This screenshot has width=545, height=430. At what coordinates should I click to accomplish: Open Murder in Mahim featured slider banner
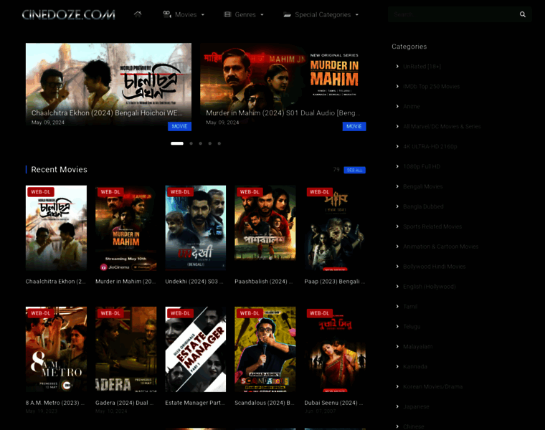point(283,84)
